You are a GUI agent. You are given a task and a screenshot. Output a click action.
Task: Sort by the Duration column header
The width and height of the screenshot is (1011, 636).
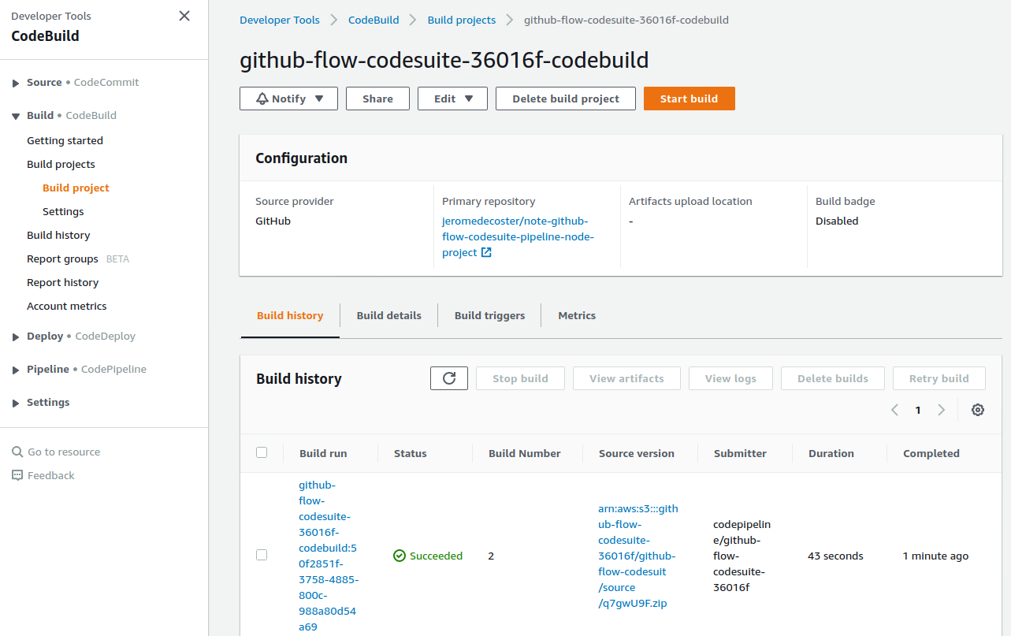click(831, 453)
